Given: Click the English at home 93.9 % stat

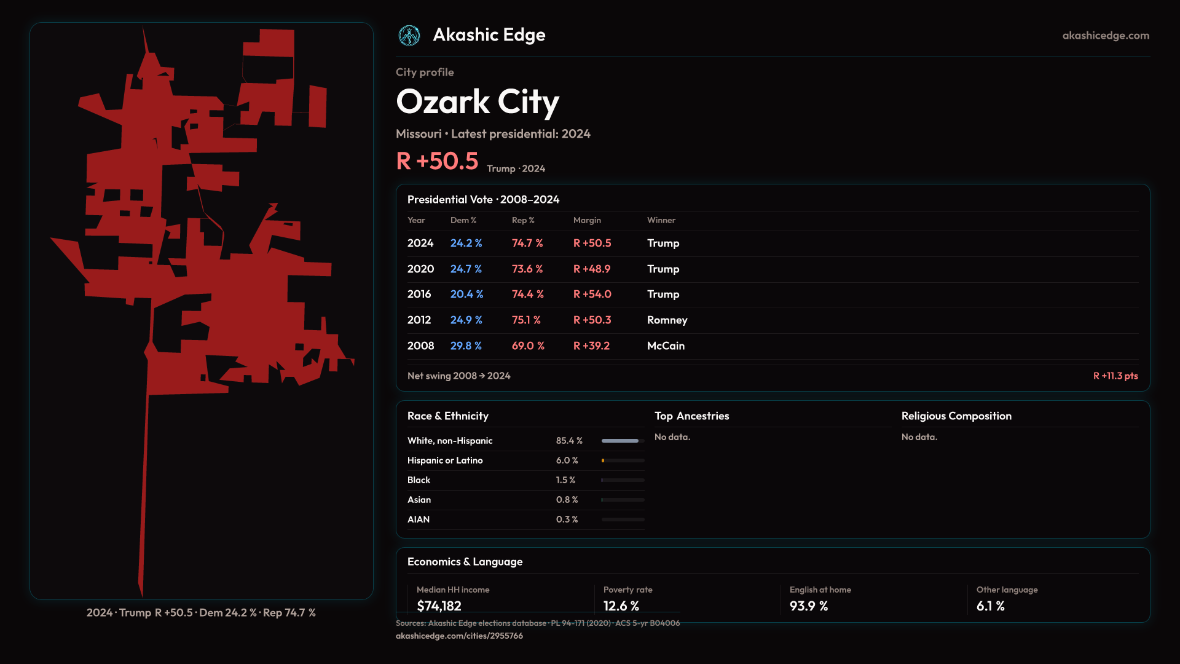Looking at the screenshot, I should tap(808, 606).
